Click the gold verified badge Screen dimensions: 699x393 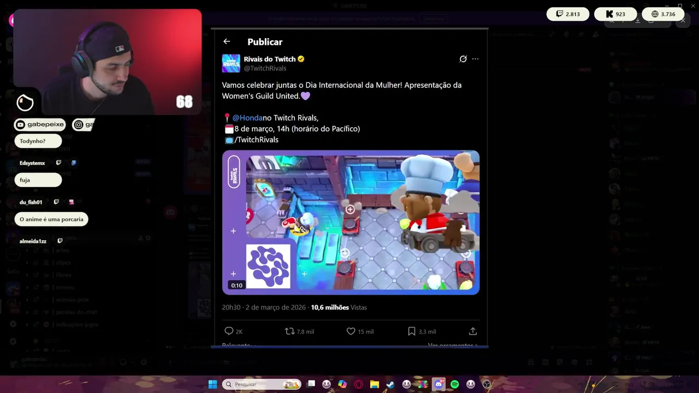click(301, 59)
